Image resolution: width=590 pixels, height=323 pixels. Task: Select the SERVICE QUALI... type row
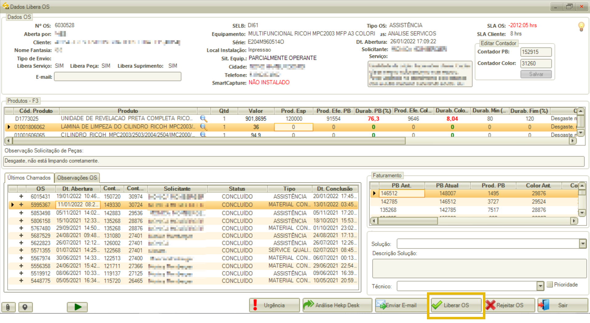(x=184, y=250)
